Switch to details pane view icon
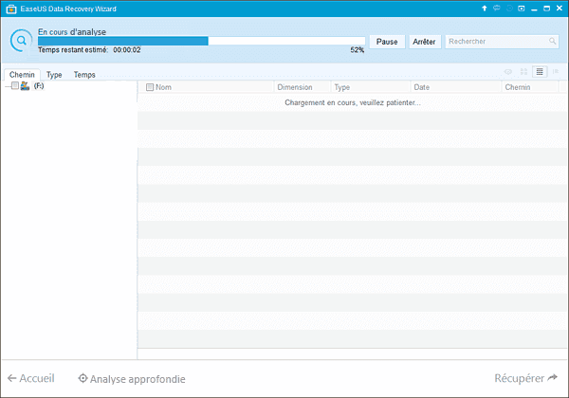569x398 pixels. (x=556, y=72)
